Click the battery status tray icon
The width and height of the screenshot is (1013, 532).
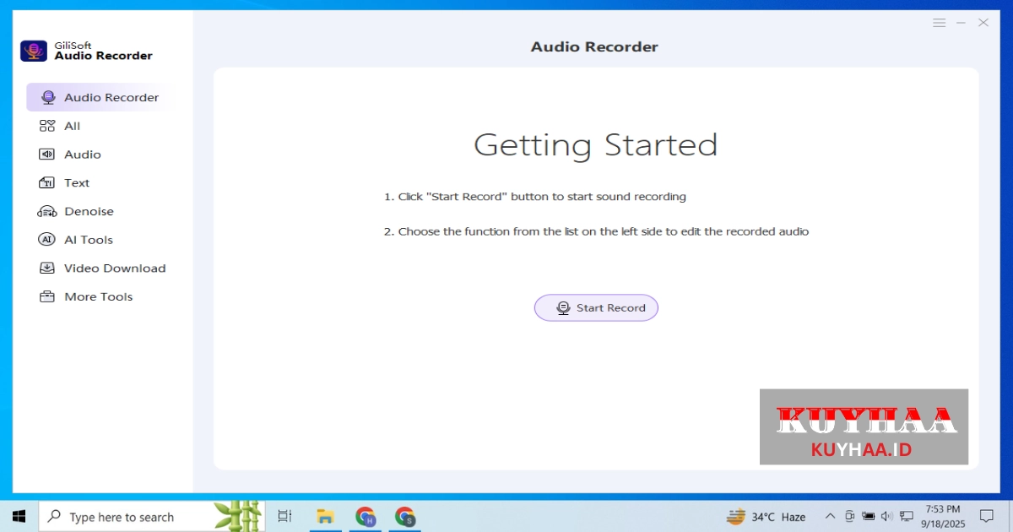click(868, 516)
